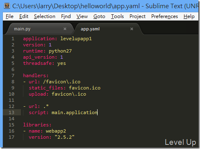Image resolution: width=200 pixels, height=149 pixels.
Task: Click the 'upload:' key on line 10
Action: (x=39, y=94)
